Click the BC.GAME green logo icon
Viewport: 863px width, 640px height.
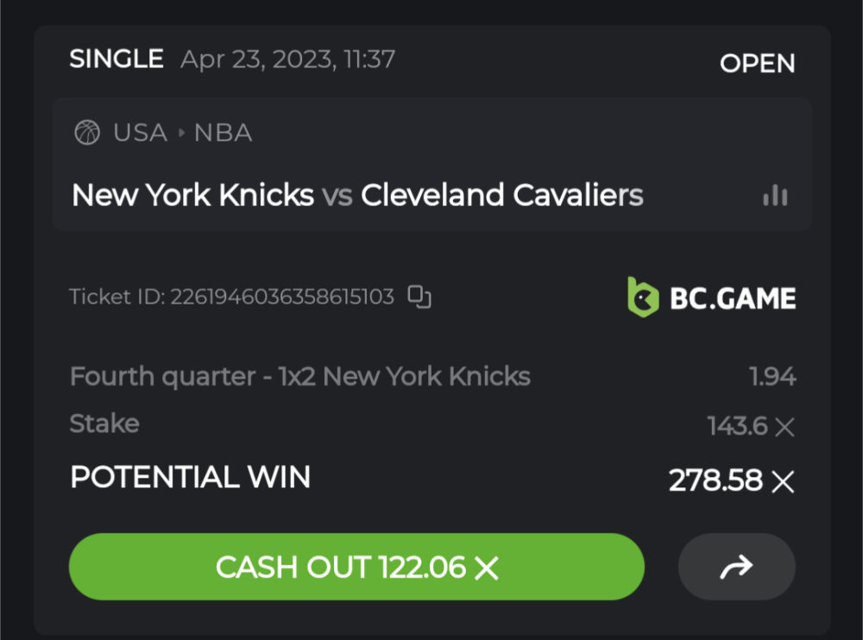643,298
